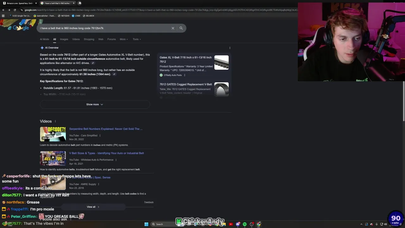This screenshot has height=228, width=405.
Task: View all videos link
Action: (93, 207)
